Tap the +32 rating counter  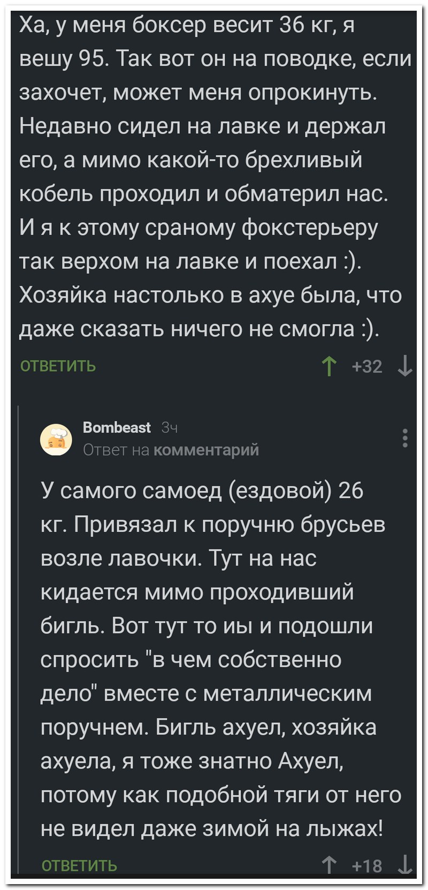click(367, 367)
